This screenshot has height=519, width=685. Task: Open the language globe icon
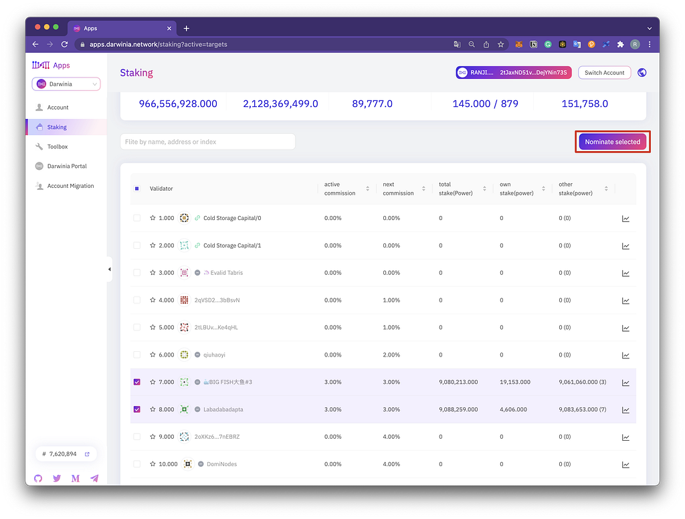(642, 72)
